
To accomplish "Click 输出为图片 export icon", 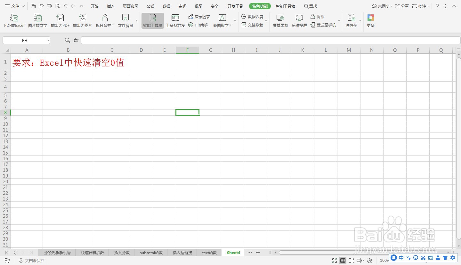I will tap(83, 21).
